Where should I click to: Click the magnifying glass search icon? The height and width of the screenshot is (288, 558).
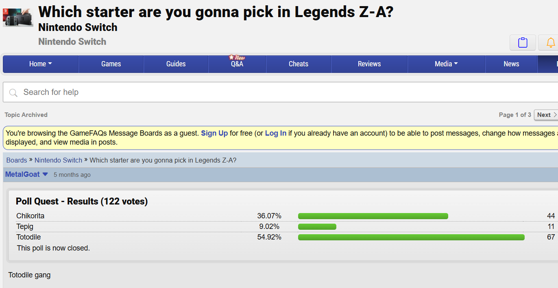pos(13,92)
